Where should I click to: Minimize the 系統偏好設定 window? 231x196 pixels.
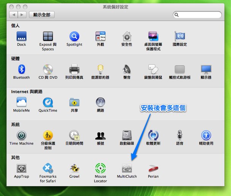click(18, 7)
